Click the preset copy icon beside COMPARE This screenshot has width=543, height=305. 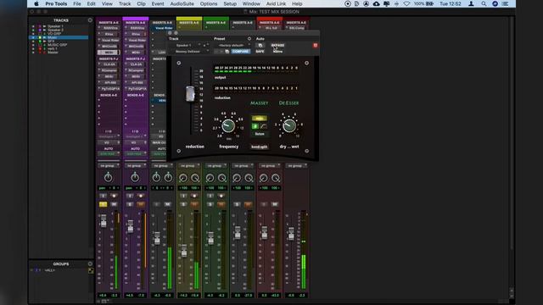click(x=227, y=52)
